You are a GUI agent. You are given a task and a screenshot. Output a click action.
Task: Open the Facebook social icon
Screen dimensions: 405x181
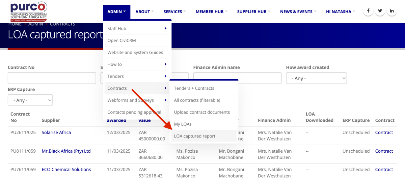pos(368,11)
